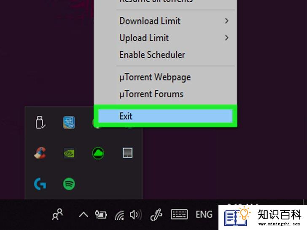Open the touchpad tray icon
This screenshot has height=230, width=307.
[127, 153]
